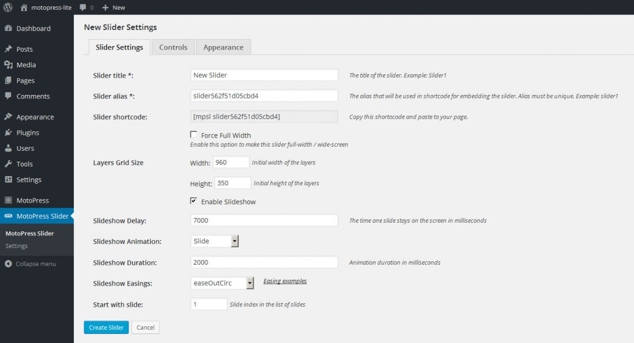This screenshot has width=634, height=343.
Task: Click the Cancel button
Action: [145, 327]
